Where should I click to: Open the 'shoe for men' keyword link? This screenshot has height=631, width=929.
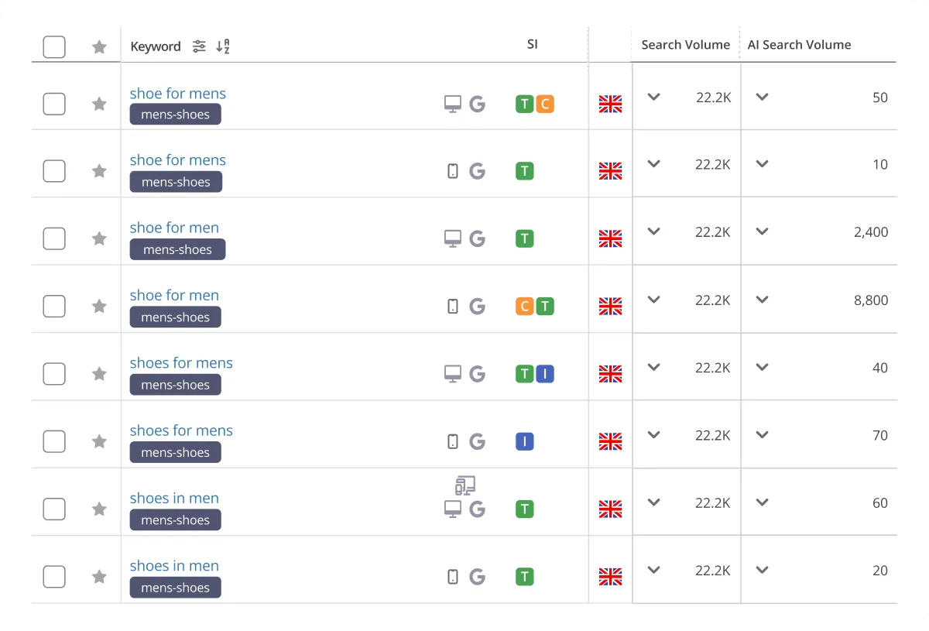pyautogui.click(x=174, y=228)
